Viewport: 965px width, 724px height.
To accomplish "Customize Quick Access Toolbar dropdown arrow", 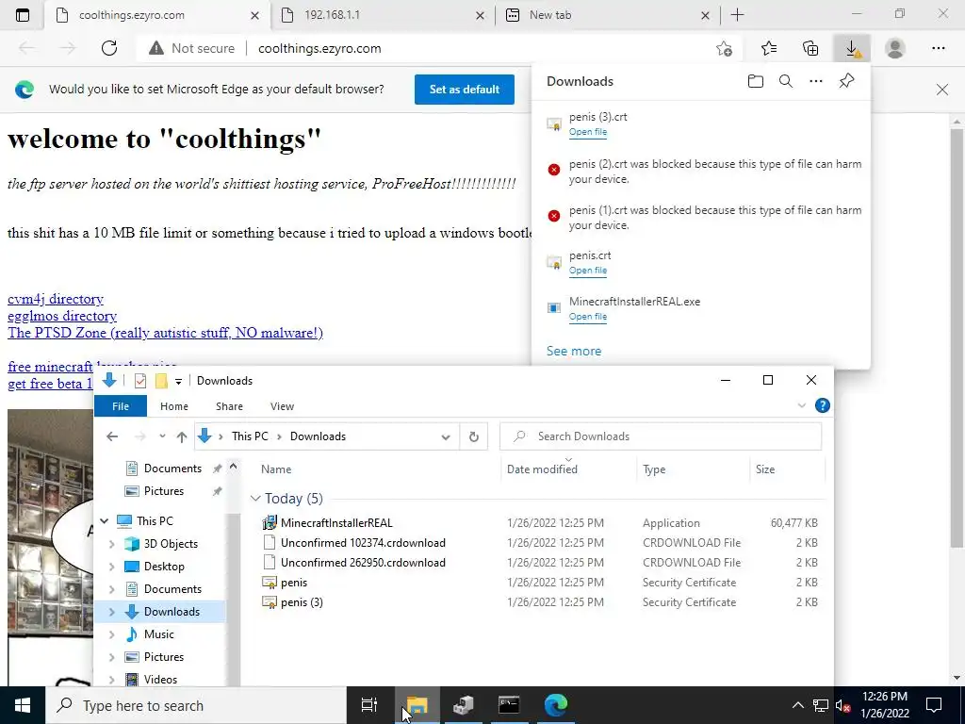I will (x=178, y=382).
